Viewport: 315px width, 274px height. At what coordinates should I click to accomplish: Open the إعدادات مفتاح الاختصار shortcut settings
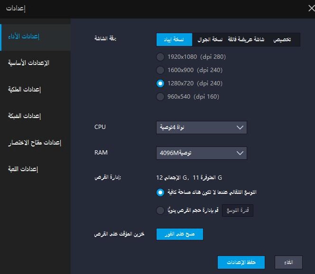tap(35, 143)
